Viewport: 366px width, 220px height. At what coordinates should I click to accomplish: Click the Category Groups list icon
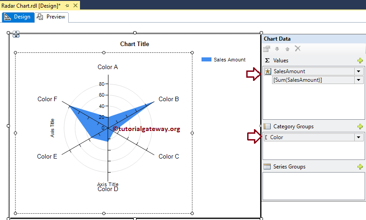pyautogui.click(x=267, y=126)
